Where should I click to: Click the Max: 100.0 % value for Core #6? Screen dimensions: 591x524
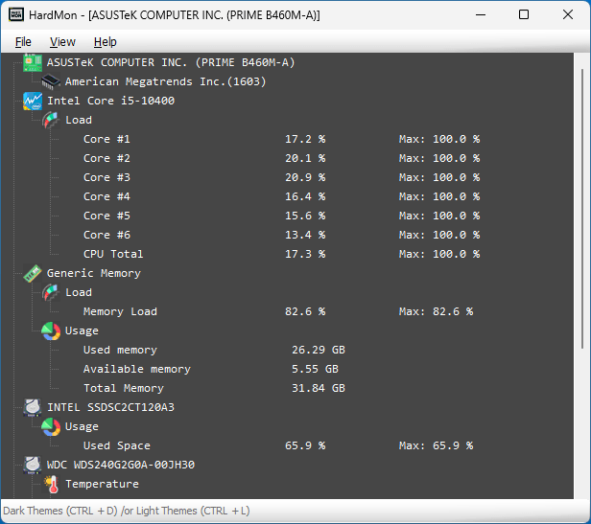tap(439, 236)
